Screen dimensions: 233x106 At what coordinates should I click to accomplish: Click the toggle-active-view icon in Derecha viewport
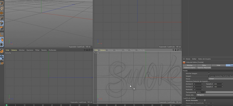coord(91,50)
